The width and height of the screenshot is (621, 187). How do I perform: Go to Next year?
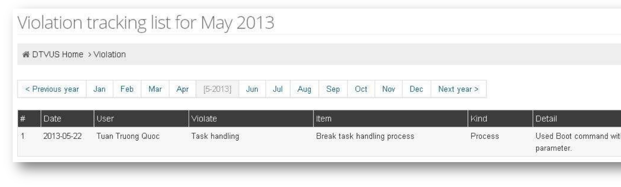coord(458,89)
